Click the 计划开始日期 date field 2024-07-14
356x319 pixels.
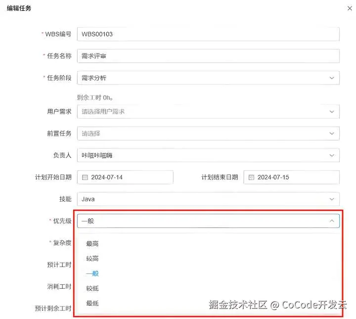click(x=125, y=178)
